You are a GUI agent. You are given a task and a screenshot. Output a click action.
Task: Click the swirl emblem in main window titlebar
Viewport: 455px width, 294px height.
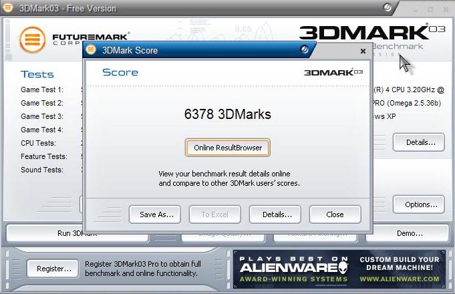[x=388, y=7]
